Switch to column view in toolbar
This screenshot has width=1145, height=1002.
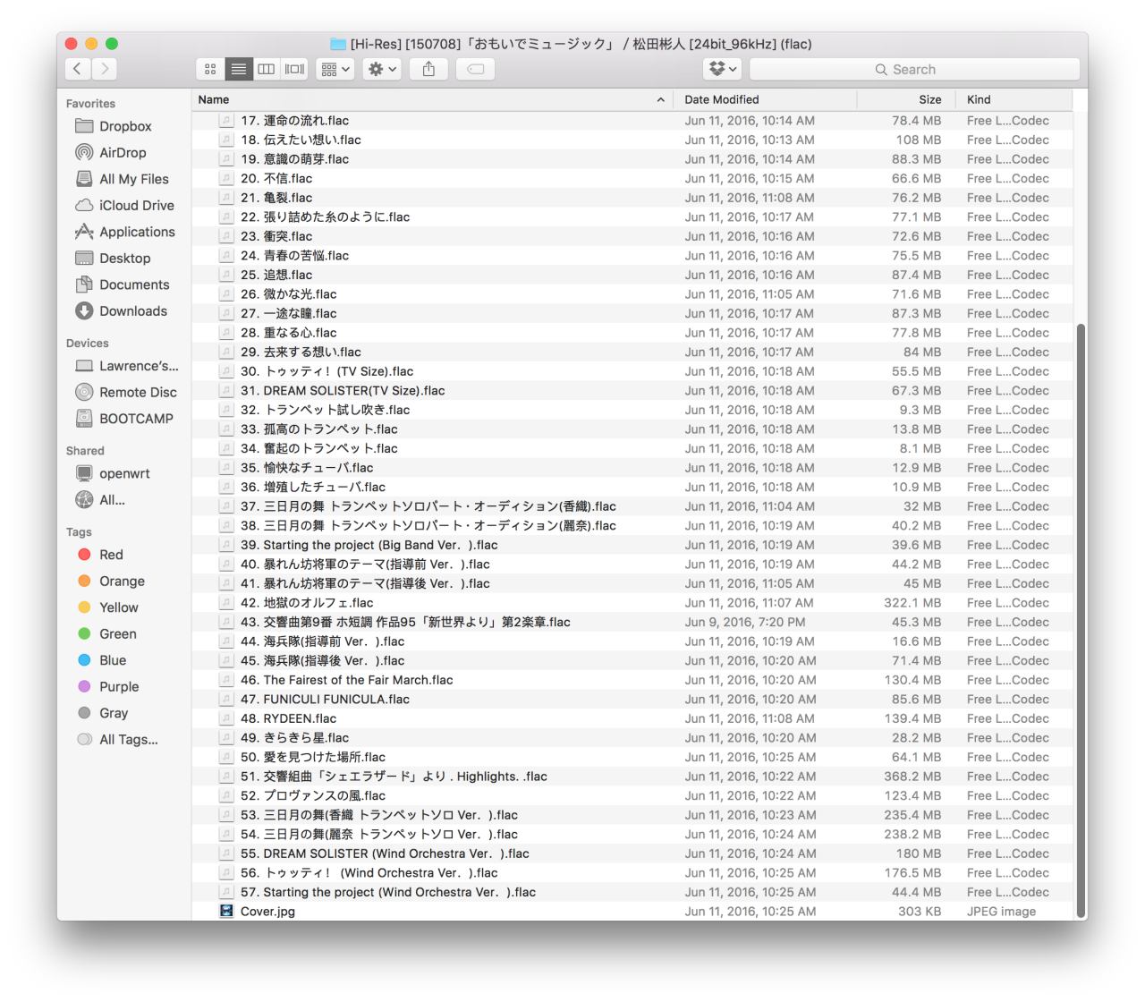pos(267,69)
